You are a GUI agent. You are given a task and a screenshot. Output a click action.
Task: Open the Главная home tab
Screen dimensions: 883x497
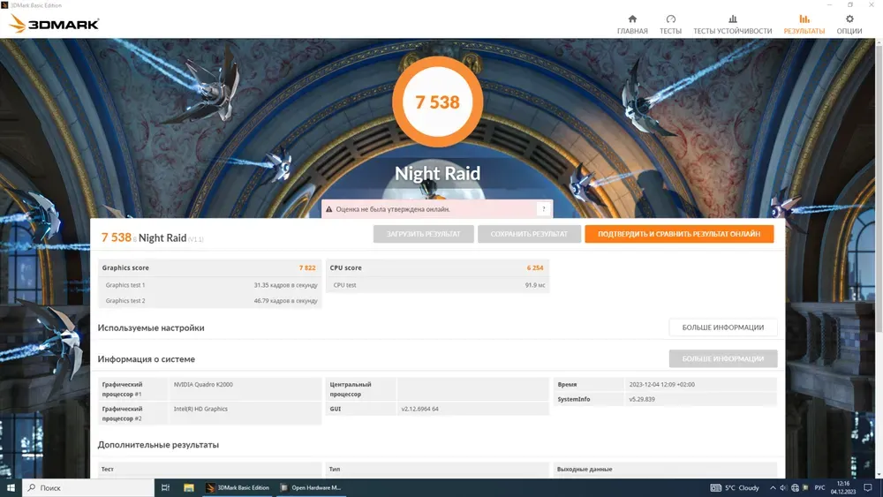[632, 24]
